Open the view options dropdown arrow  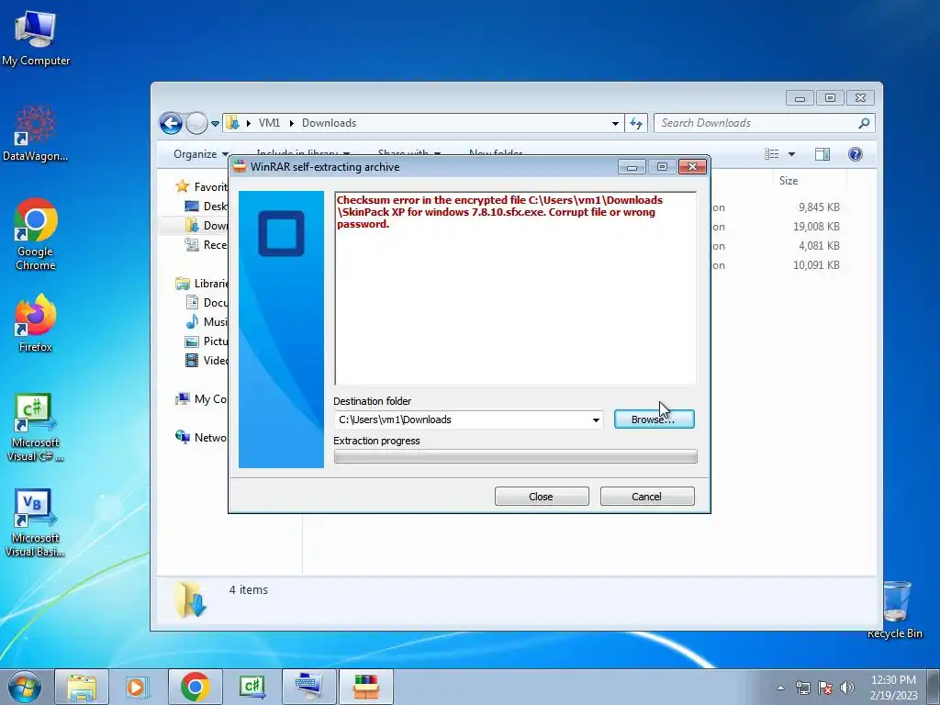[x=791, y=154]
